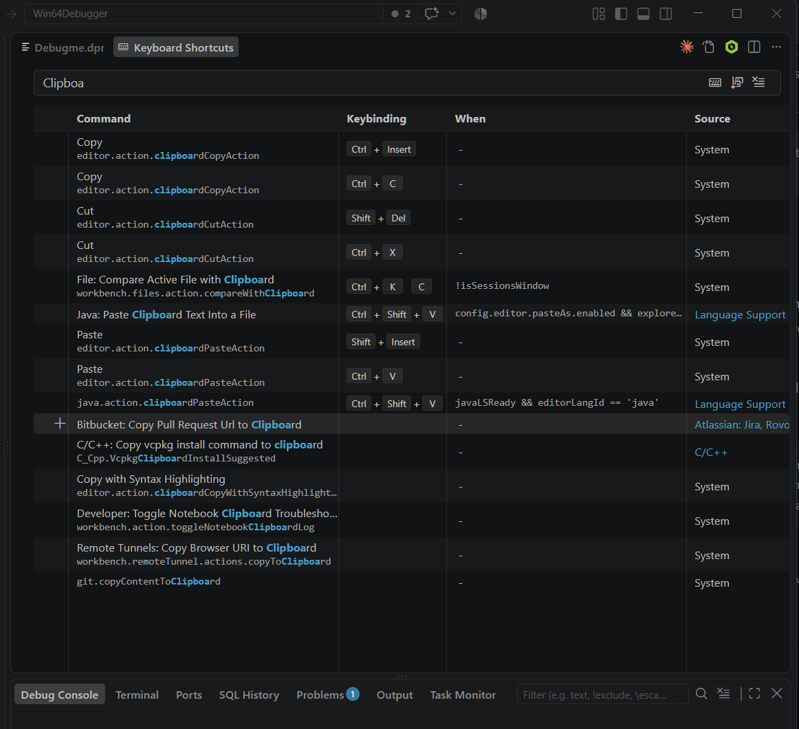Viewport: 799px width, 729px height.
Task: Click the unsaved indicator showing 2
Action: pyautogui.click(x=401, y=14)
